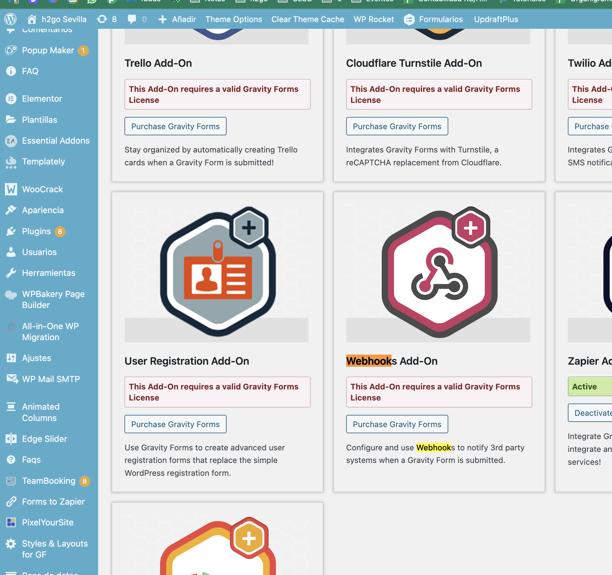Click the Webhooks Add-On badge image
The image size is (612, 575).
pos(439,272)
